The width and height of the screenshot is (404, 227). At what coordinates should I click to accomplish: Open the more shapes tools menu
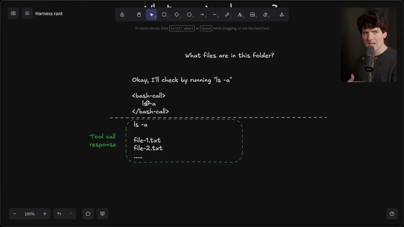pos(282,15)
